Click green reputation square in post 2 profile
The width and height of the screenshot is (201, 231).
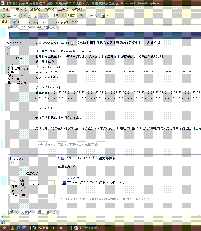(25, 188)
